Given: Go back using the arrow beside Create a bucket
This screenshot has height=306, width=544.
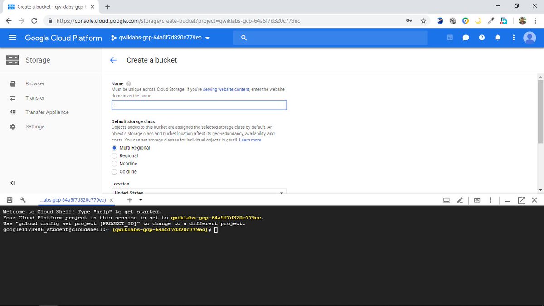Looking at the screenshot, I should coord(113,60).
